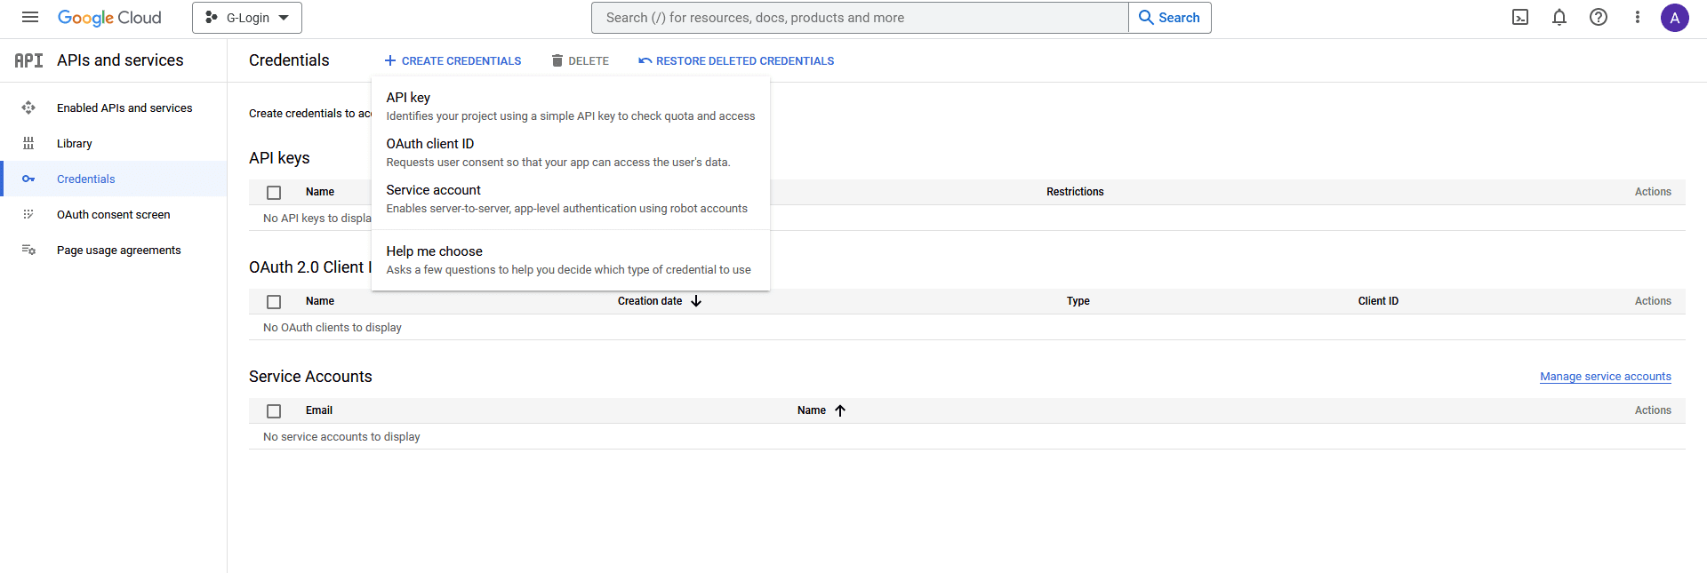Choose API key from the dropdown menu

click(x=571, y=106)
